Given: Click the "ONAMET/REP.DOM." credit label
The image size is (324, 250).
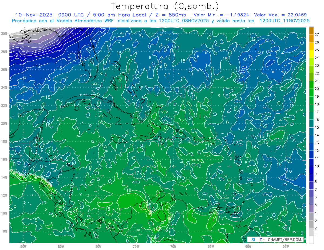Looking at the screenshot, I should (285, 239).
